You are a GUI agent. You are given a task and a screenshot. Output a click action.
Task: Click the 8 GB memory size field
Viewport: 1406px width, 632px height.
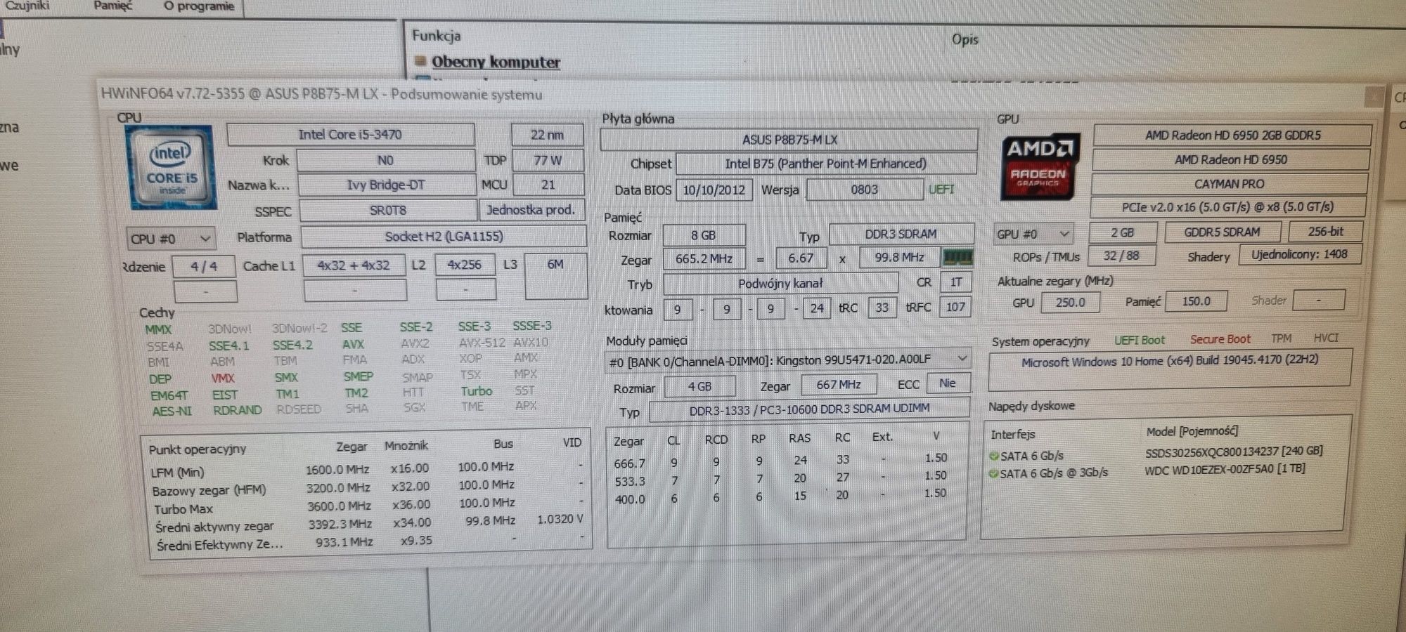tap(704, 235)
